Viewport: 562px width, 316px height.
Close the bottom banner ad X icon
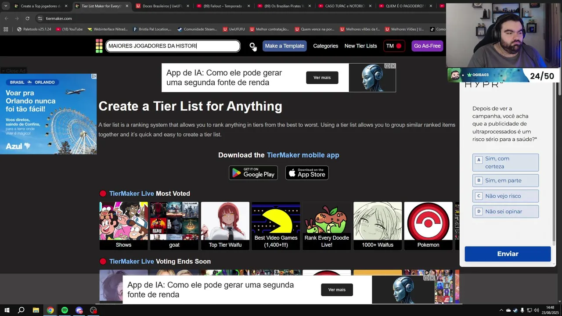tap(432, 278)
